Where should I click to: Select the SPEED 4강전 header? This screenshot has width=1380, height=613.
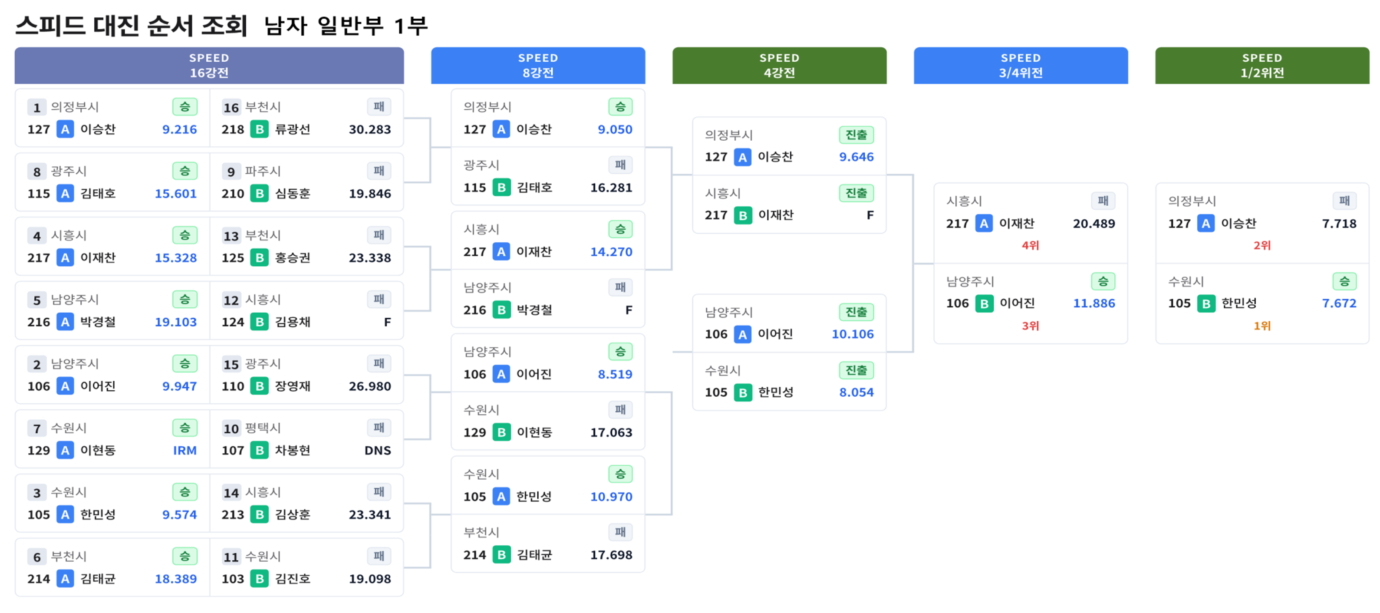pos(779,66)
